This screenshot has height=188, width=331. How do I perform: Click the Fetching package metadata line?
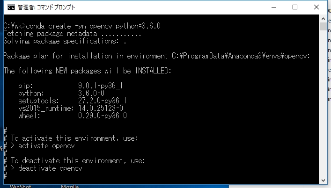(x=72, y=34)
